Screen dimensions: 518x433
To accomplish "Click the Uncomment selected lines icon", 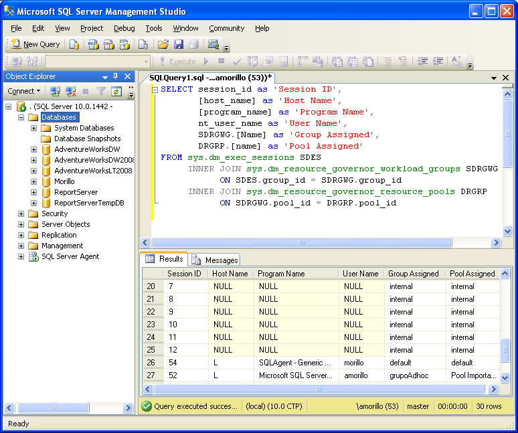I will click(403, 62).
